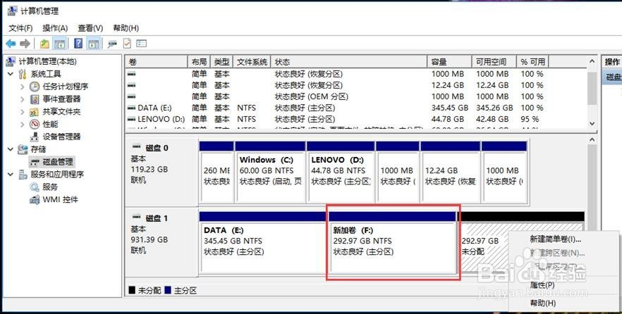Choose 新建简单卷(I)... from context menu
Screen dimensions: 622x314
point(556,239)
